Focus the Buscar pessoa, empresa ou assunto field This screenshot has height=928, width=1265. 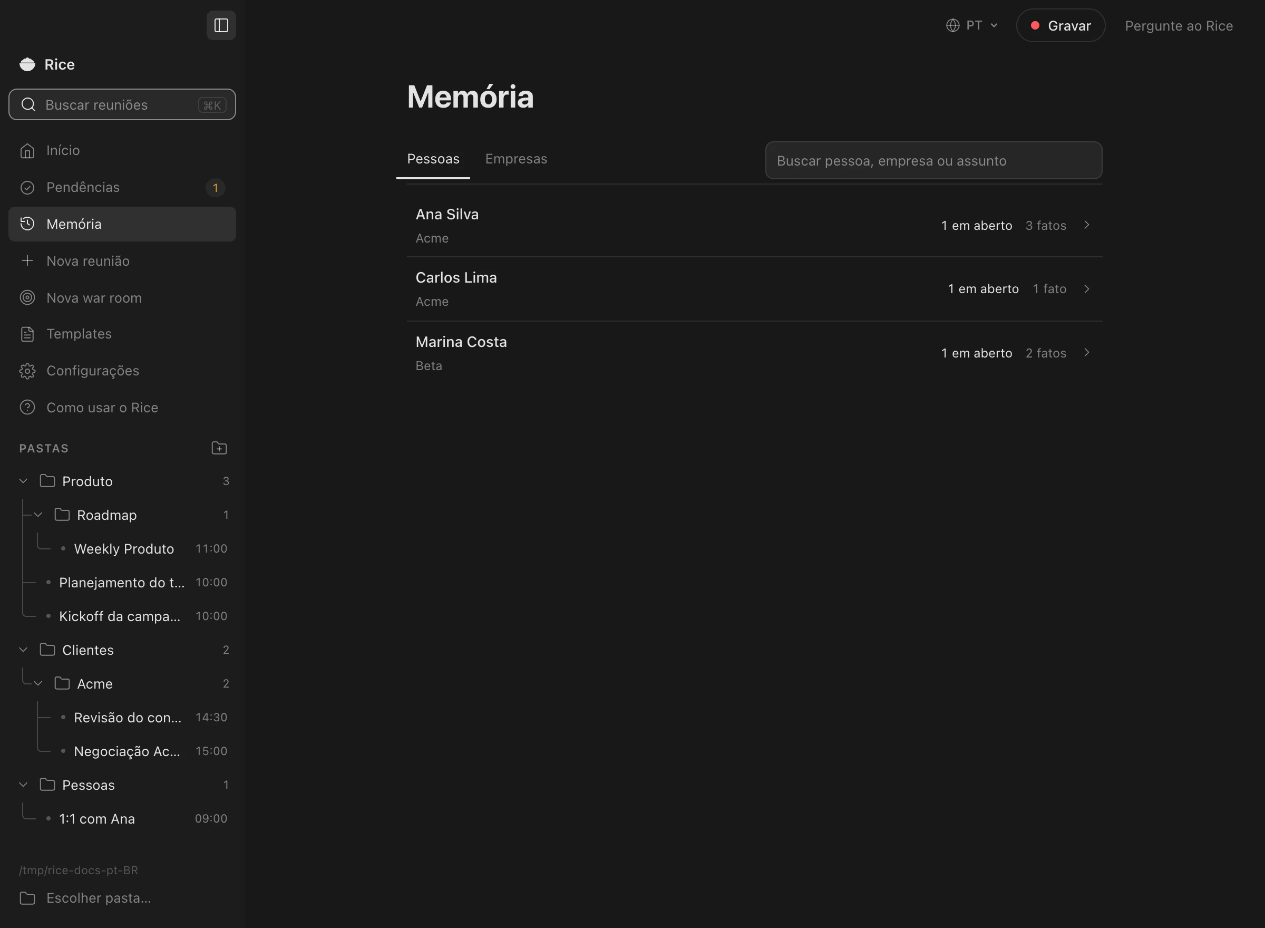[934, 161]
